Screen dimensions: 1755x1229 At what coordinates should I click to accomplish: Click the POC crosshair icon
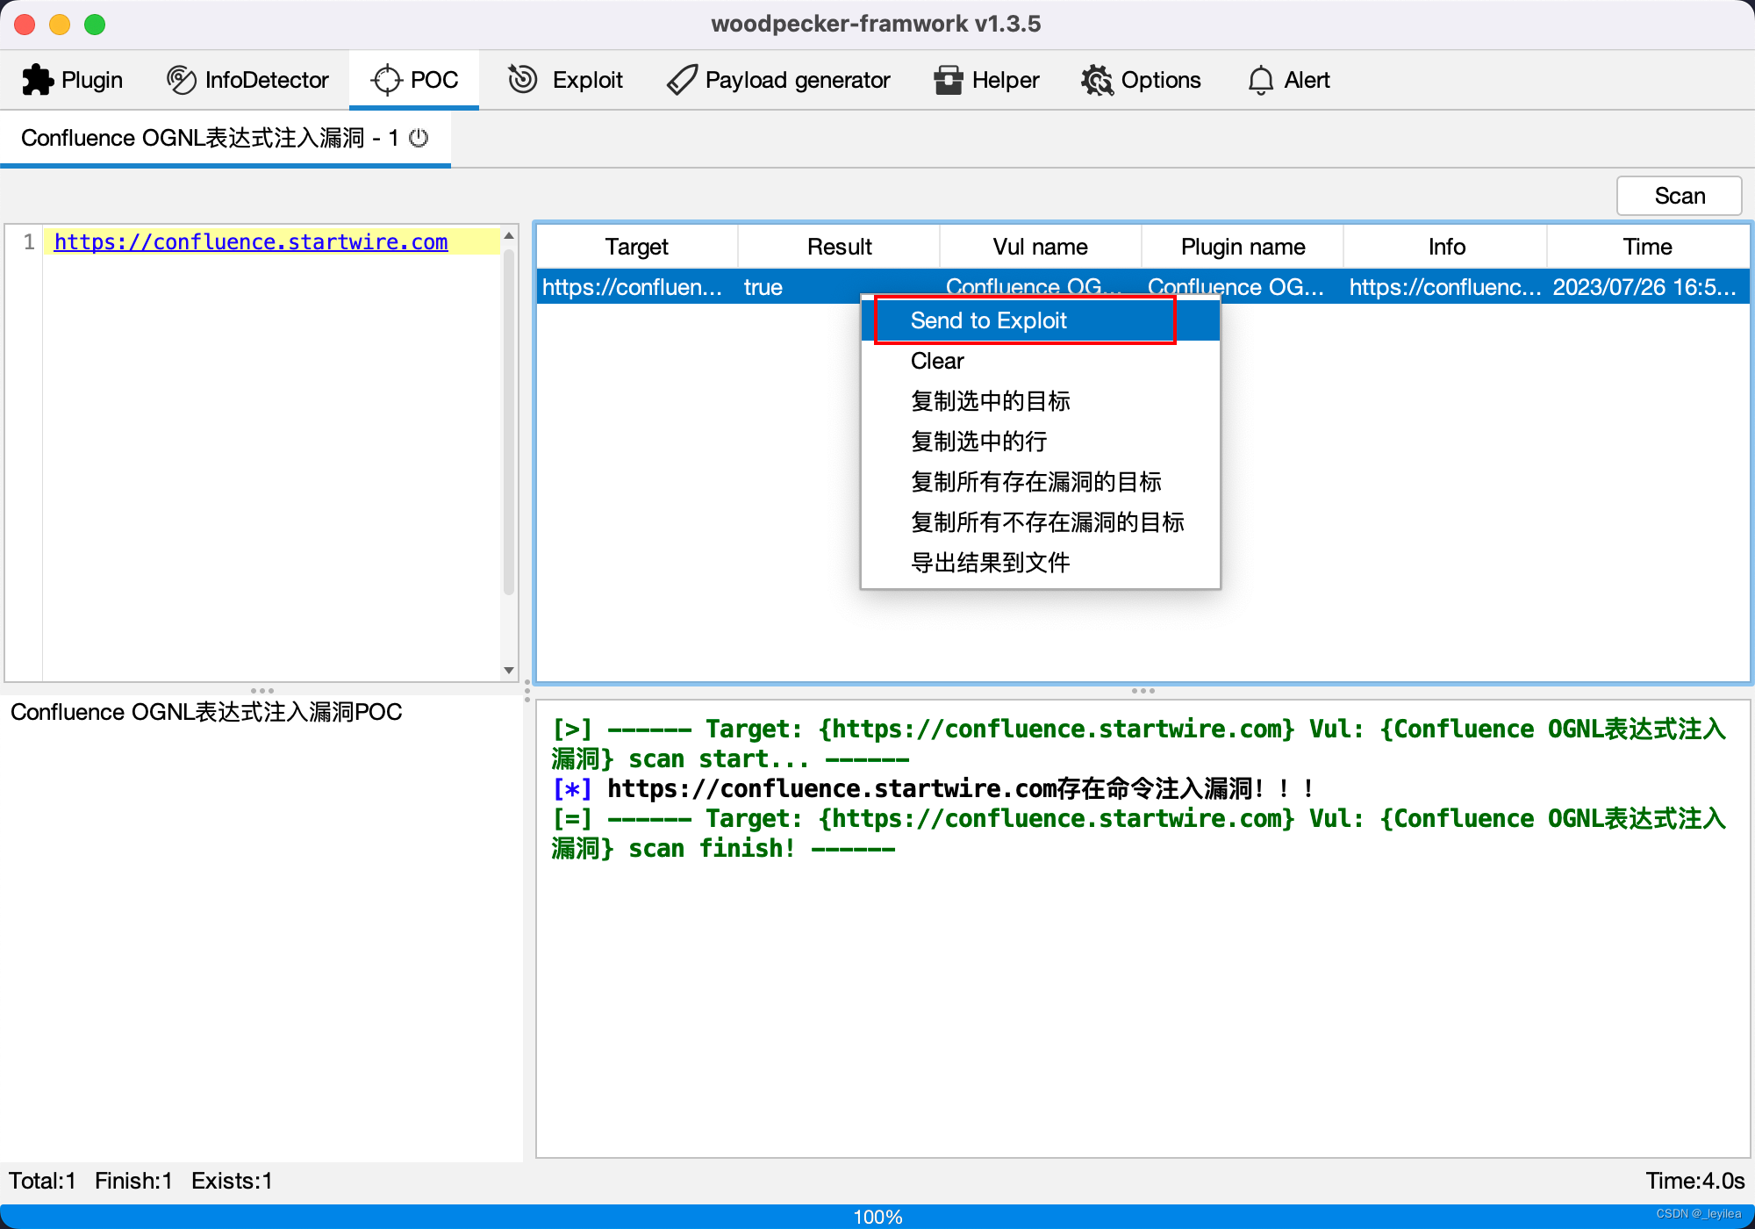[x=386, y=79]
